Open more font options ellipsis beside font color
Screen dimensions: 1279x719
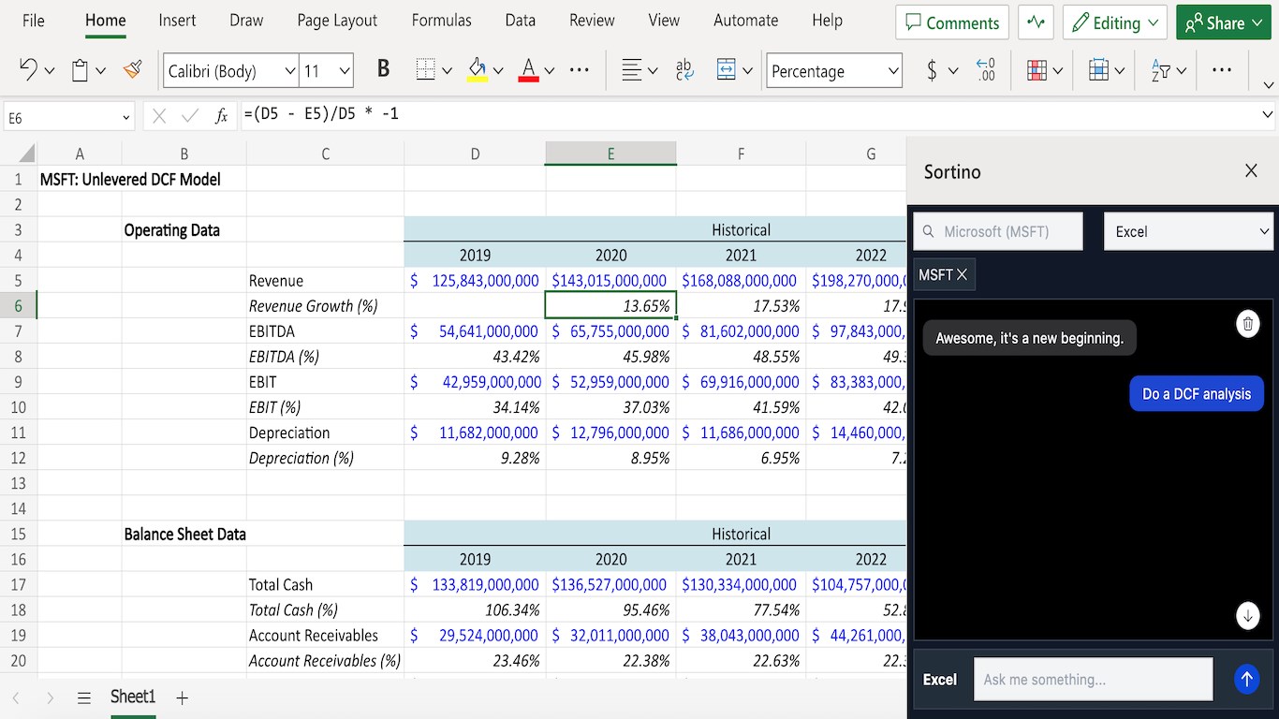pos(580,70)
